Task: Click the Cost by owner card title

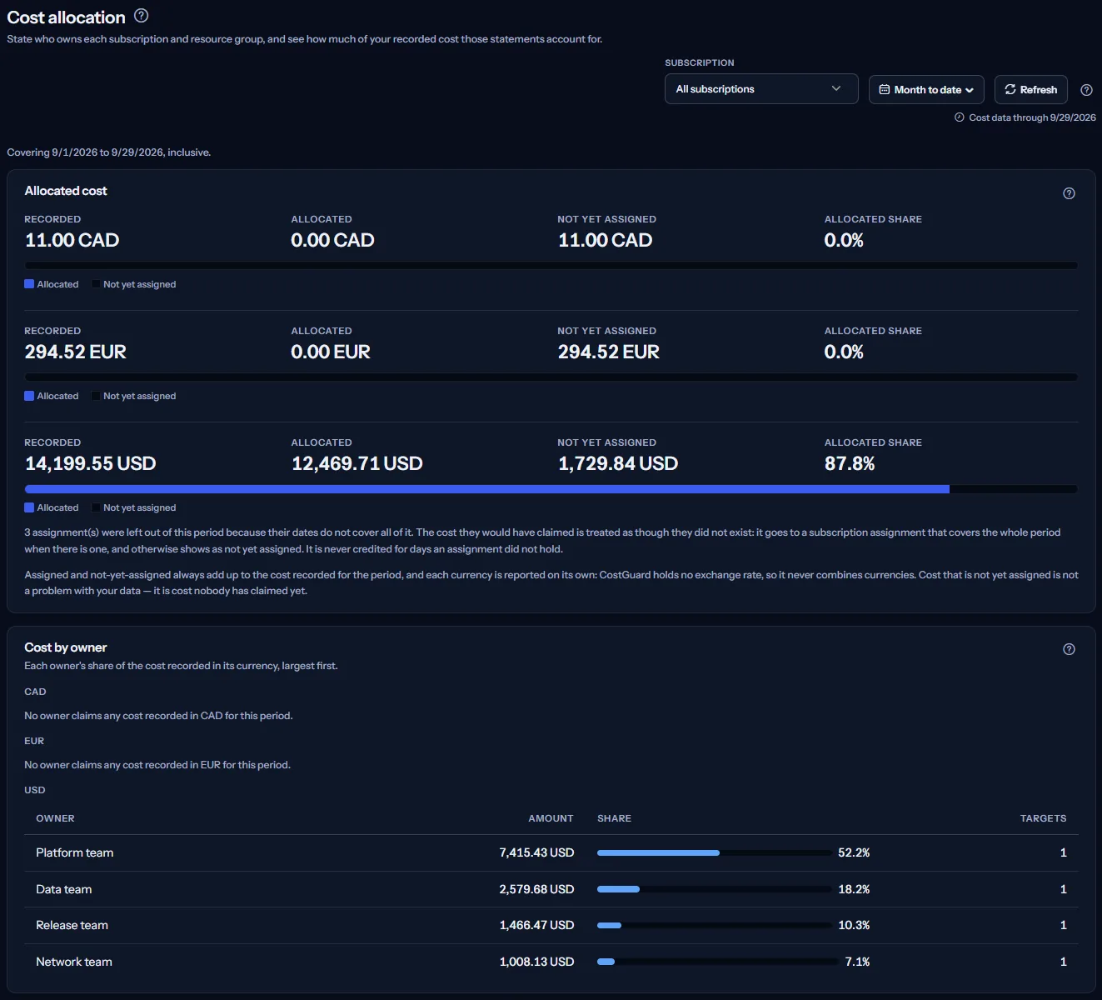Action: 66,647
